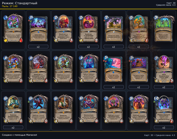Viewport: 177px width, 139px height.
Task: Select the Пробудитель душ 10-mana card
Action: (164, 109)
